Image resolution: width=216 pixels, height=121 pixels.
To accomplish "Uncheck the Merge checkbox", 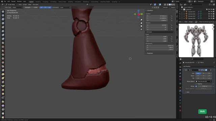I will (196, 86).
